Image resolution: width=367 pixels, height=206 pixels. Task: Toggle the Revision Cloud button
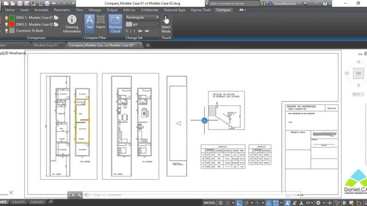click(x=115, y=24)
